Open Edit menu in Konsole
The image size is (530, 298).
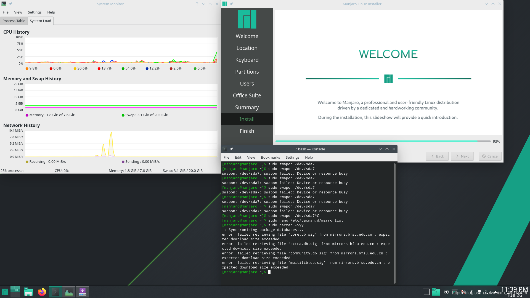(238, 157)
